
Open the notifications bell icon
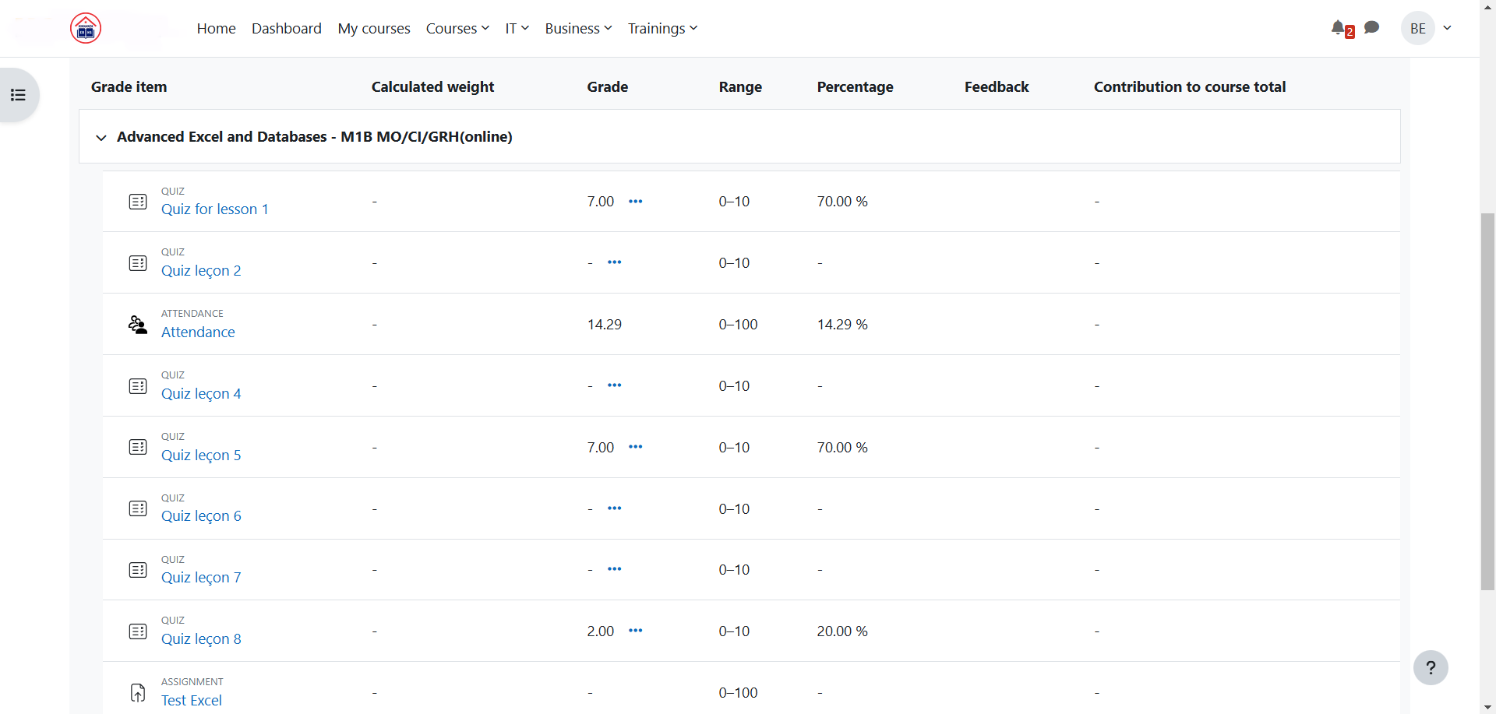(1339, 28)
